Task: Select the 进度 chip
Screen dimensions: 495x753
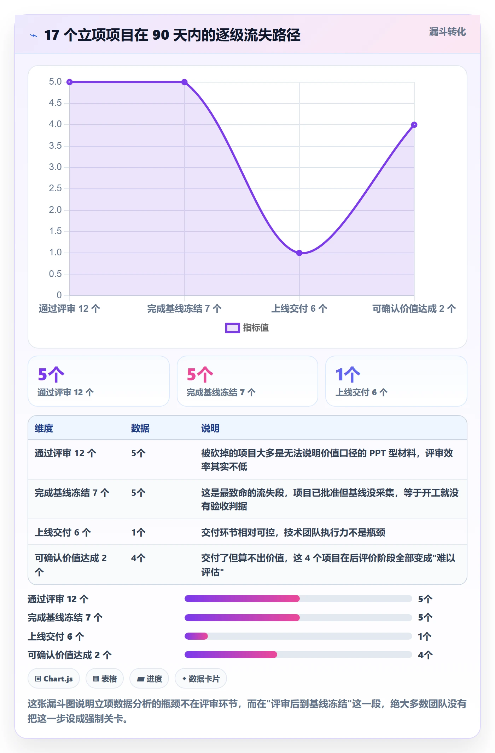Action: (149, 679)
